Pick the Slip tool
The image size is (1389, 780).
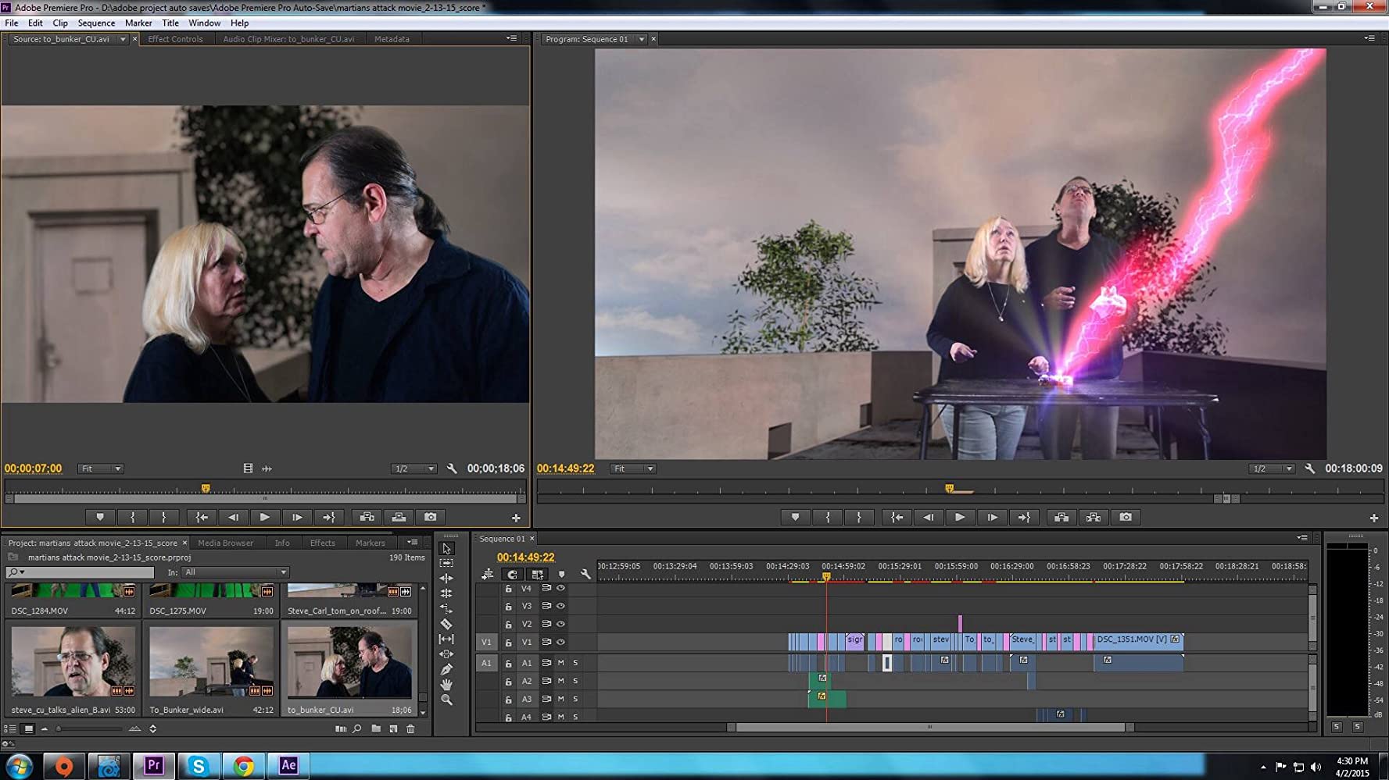pyautogui.click(x=446, y=639)
